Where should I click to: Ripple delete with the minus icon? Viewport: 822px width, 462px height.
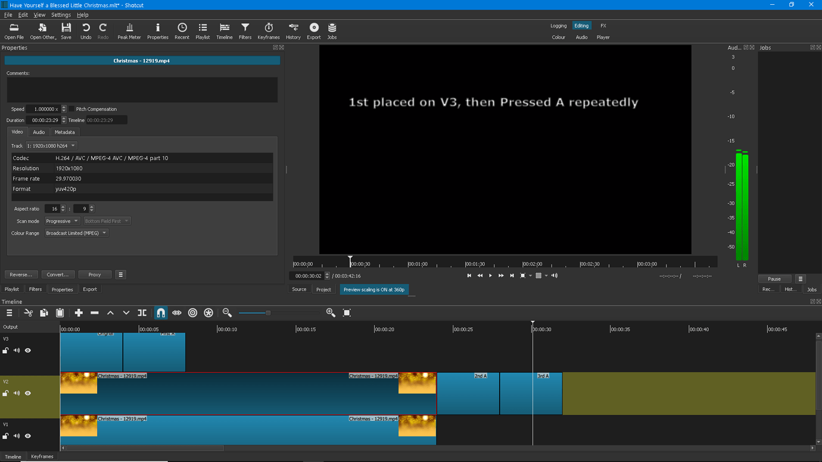[x=94, y=313]
